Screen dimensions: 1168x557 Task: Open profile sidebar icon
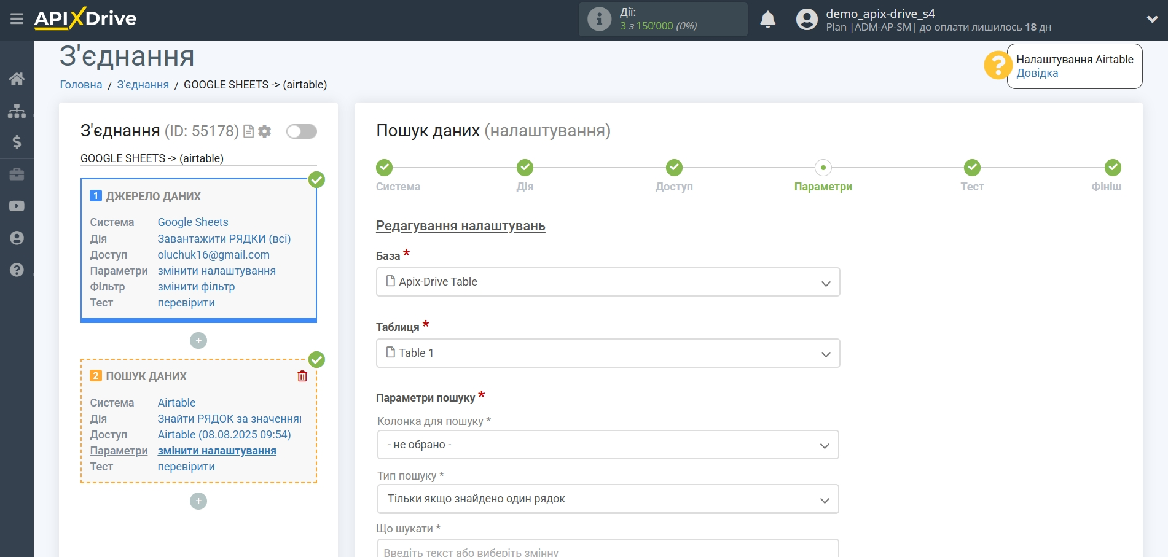pos(17,238)
